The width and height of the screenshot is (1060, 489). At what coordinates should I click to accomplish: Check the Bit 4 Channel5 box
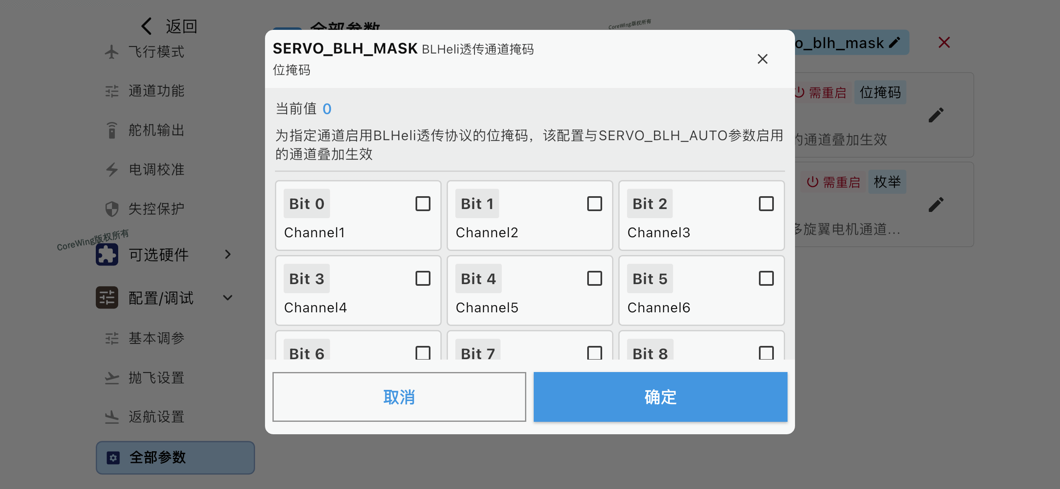[594, 278]
